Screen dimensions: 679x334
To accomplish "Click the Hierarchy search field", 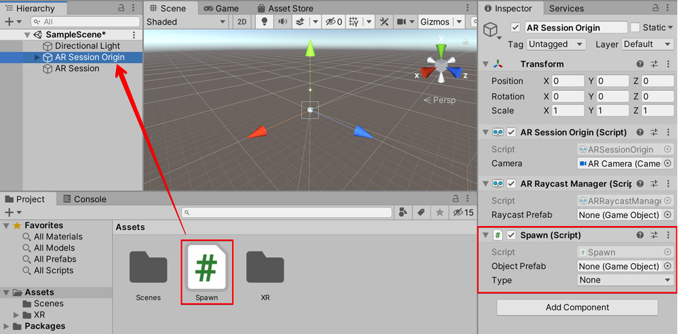I will 86,22.
